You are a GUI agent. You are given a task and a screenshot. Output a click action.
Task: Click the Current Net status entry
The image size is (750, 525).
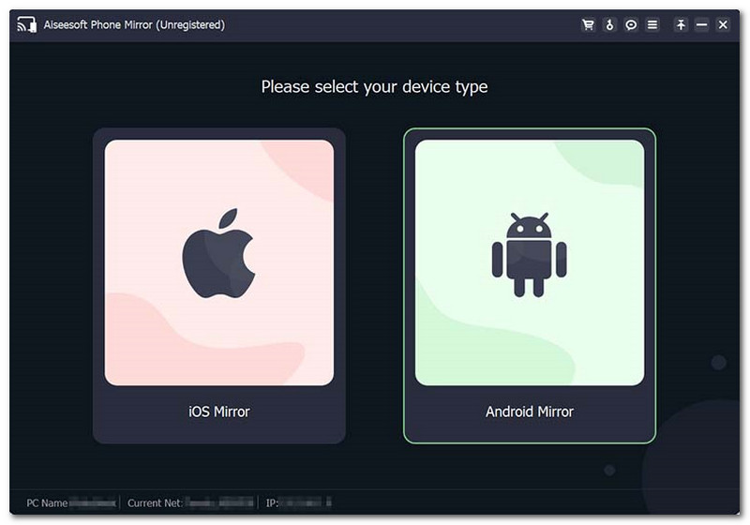(x=190, y=503)
